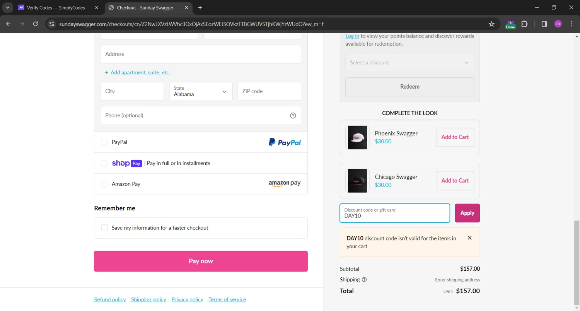Click the Phoenix Swagger $30.00 price
The image size is (580, 311).
(x=383, y=141)
